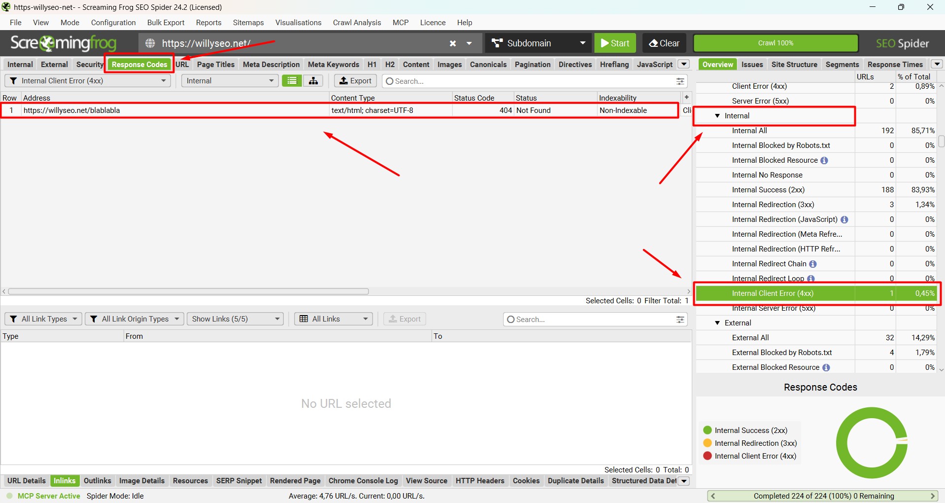Viewport: 945px width, 503px height.
Task: Select the willyseo.net/blablabla row
Action: point(339,110)
